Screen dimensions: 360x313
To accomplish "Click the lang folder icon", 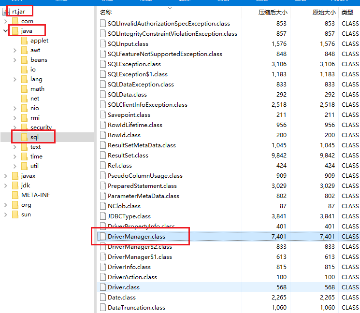I will (x=24, y=79).
